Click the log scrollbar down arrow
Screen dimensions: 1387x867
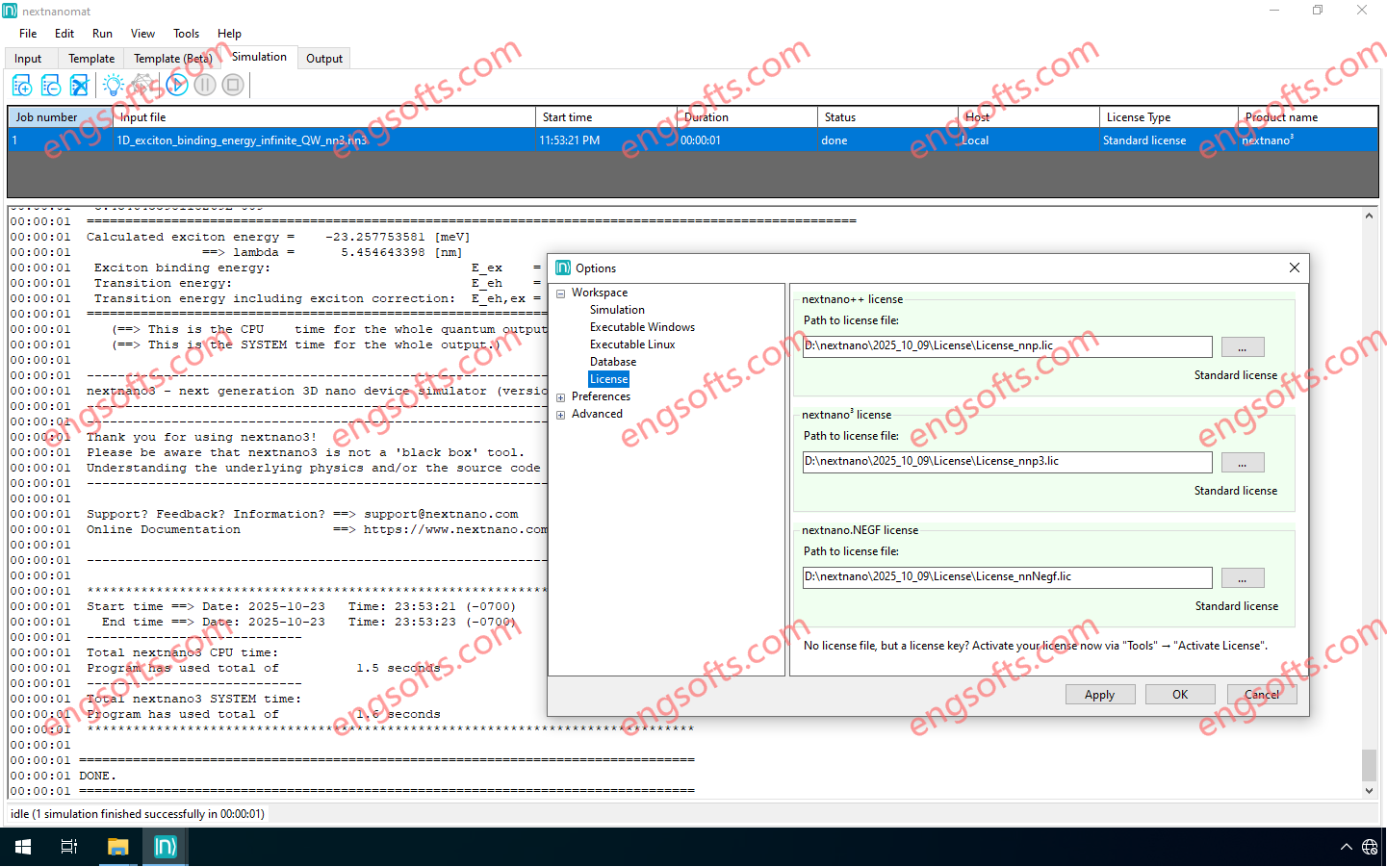1369,791
